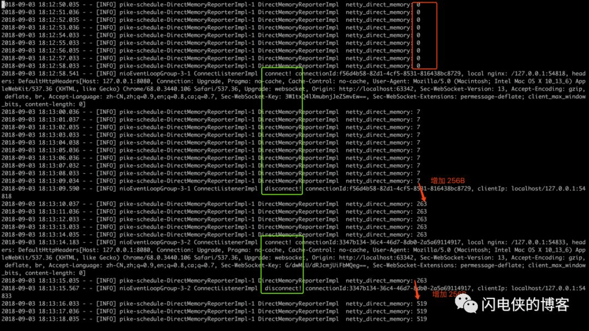
Task: Click the second 'disconnect!' log message
Action: (x=283, y=288)
